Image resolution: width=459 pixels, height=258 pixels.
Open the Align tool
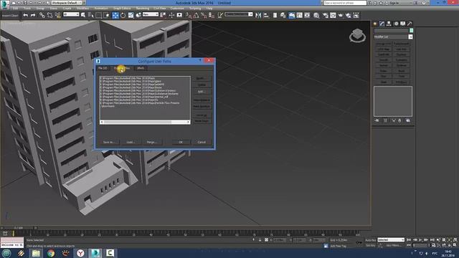266,15
